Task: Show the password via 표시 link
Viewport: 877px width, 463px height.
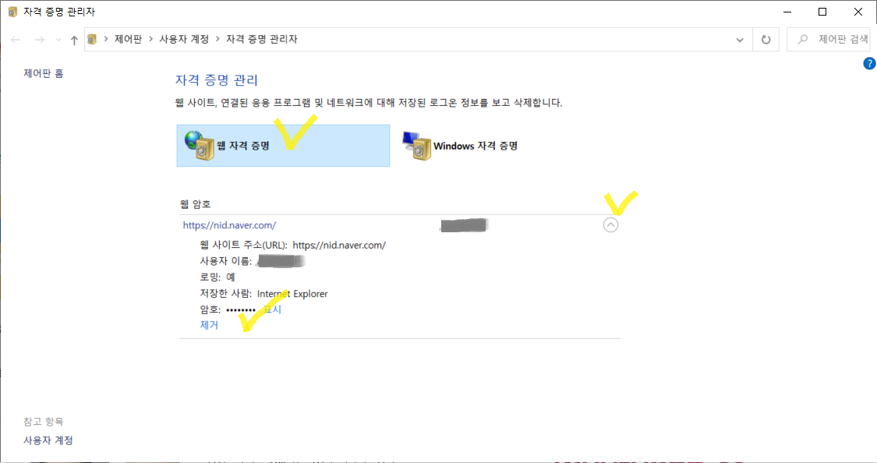Action: point(272,309)
